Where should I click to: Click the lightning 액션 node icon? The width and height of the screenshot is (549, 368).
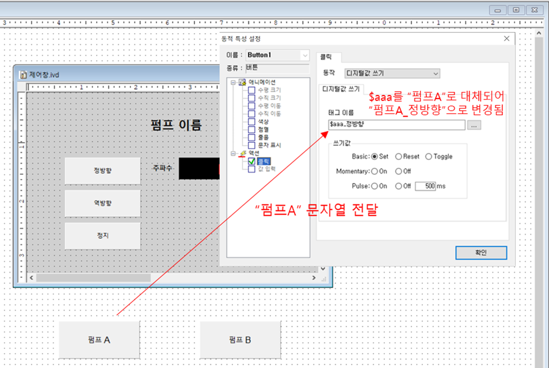tap(242, 153)
